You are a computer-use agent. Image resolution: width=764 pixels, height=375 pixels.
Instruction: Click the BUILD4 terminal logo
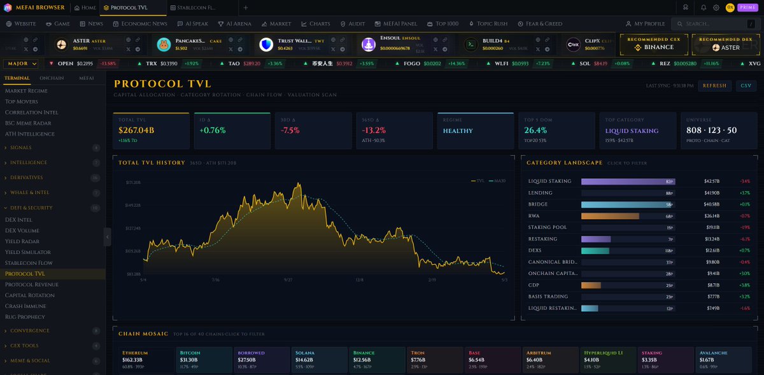471,45
